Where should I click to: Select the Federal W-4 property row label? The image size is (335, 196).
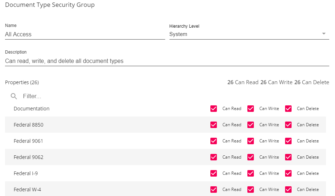coord(27,190)
